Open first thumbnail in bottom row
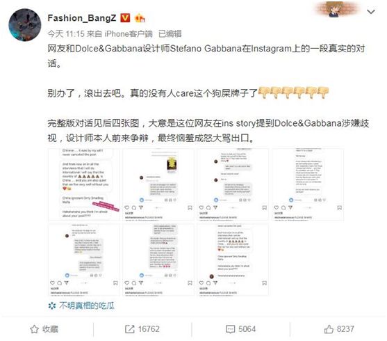Screen dimensions: 387x341 point(84,260)
